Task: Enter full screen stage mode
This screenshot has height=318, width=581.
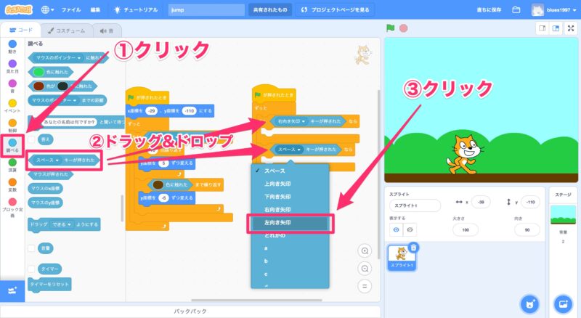Action: click(571, 29)
